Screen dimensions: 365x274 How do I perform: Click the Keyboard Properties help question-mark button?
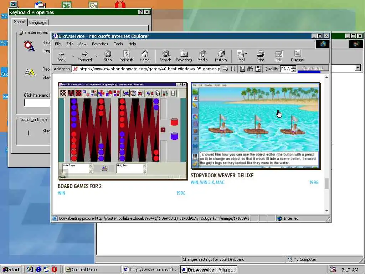[140, 12]
